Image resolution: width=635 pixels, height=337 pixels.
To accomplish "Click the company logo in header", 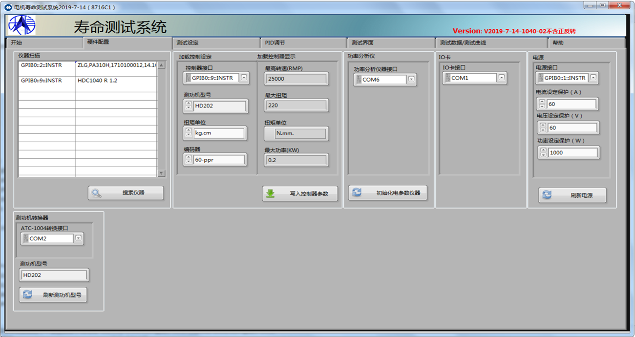I will 22,25.
